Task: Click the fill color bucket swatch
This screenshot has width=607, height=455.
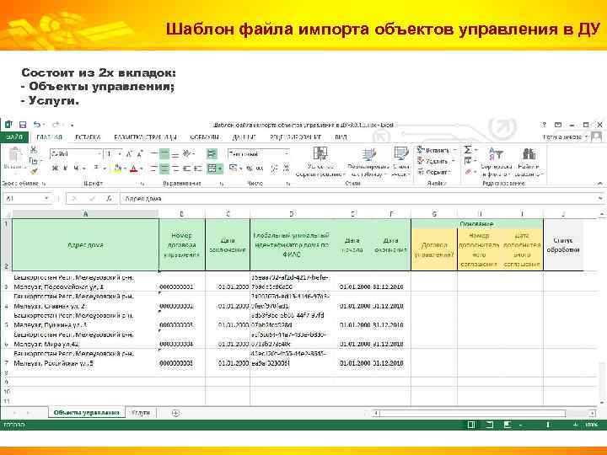Action: tap(116, 169)
